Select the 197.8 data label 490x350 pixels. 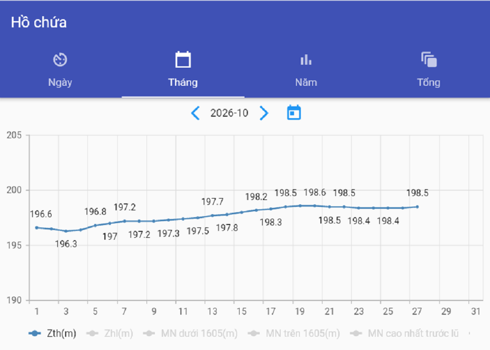pos(227,228)
